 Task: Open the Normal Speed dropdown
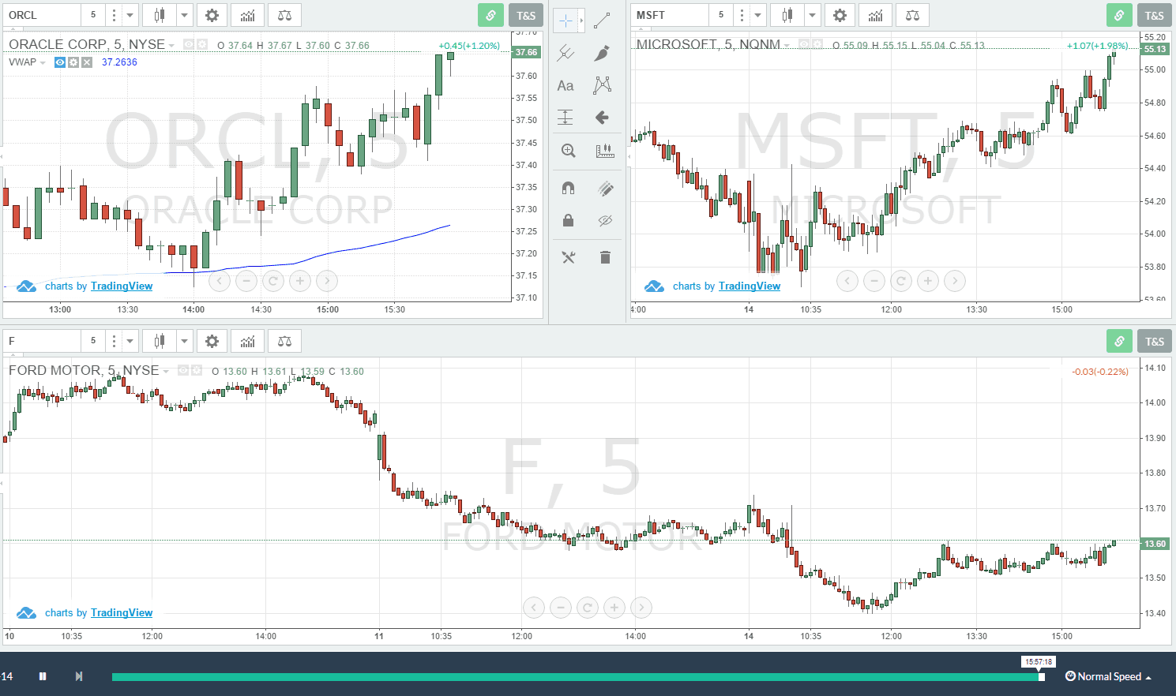[1109, 676]
